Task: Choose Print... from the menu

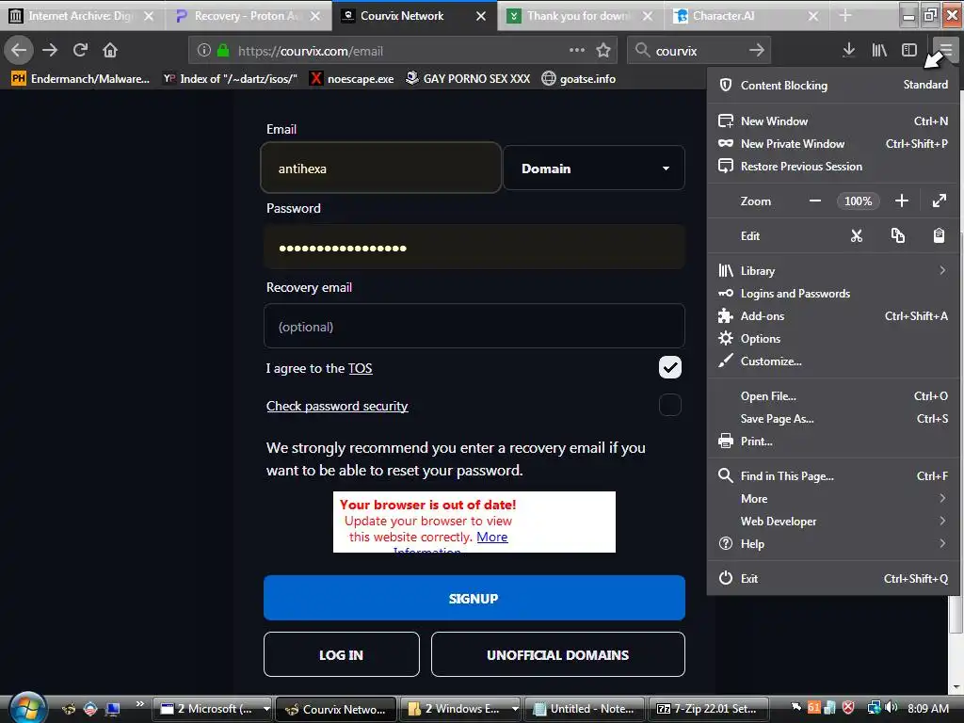Action: tap(833, 442)
